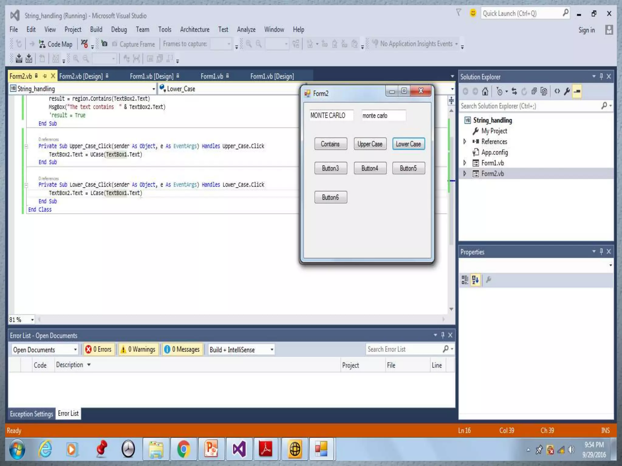Click the Contains button on Form2
Viewport: 622px width, 466px height.
[x=330, y=144]
